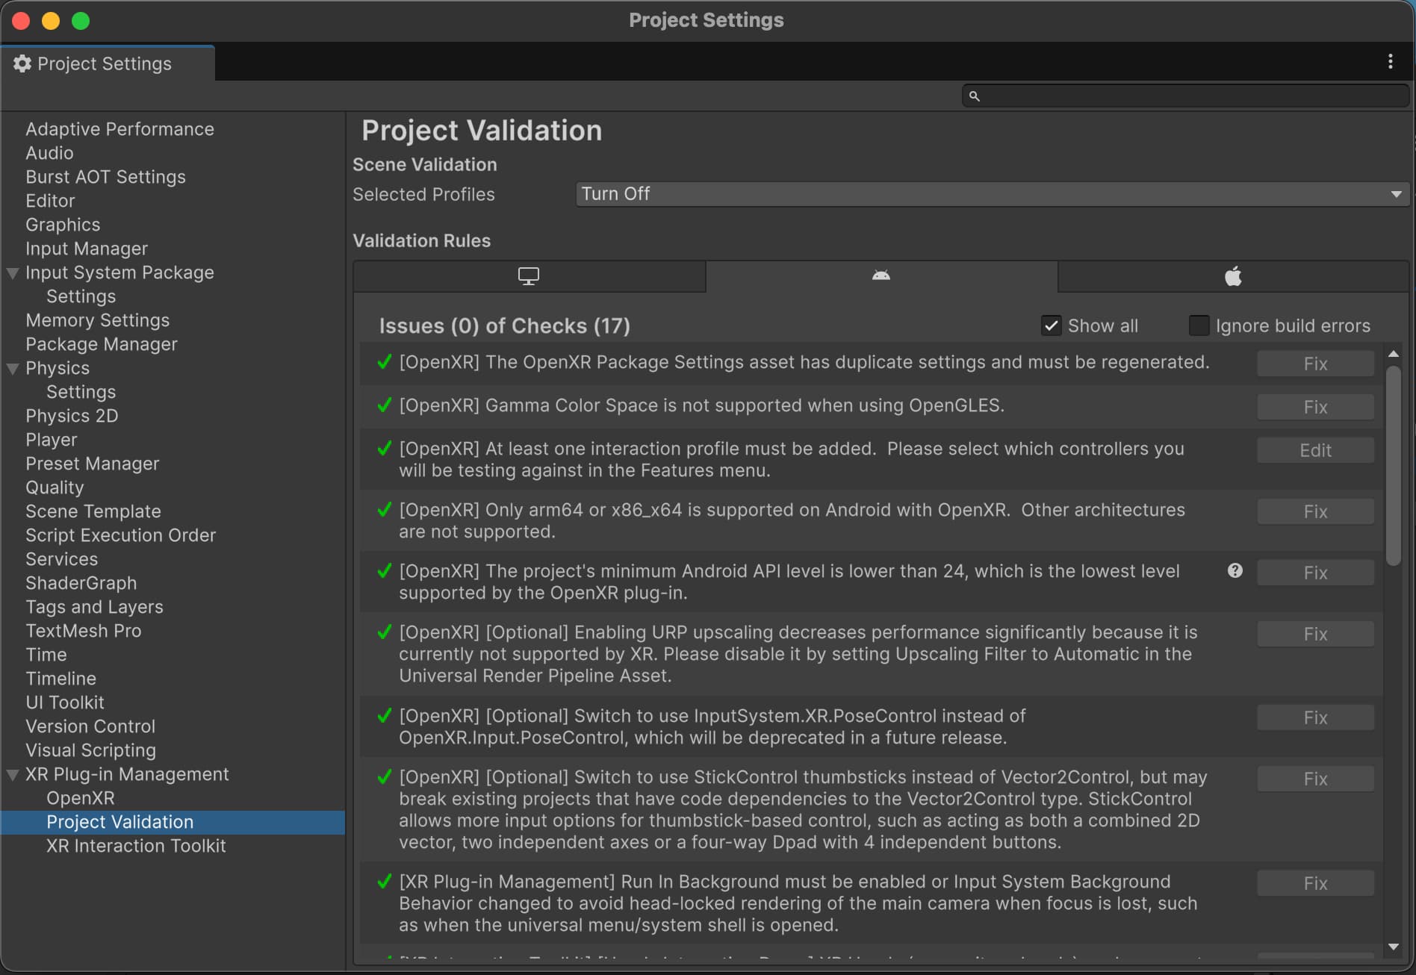
Task: Collapse the Input System Package tree
Action: coord(13,273)
